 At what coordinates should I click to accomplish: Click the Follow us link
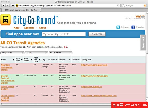(125, 27)
